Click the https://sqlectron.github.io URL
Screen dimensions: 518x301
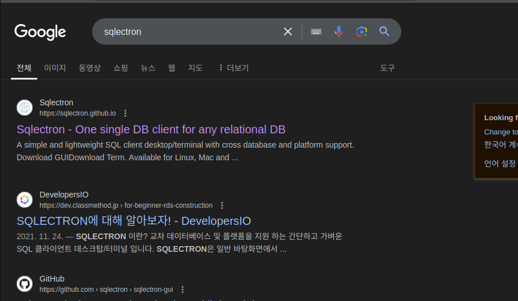click(78, 113)
